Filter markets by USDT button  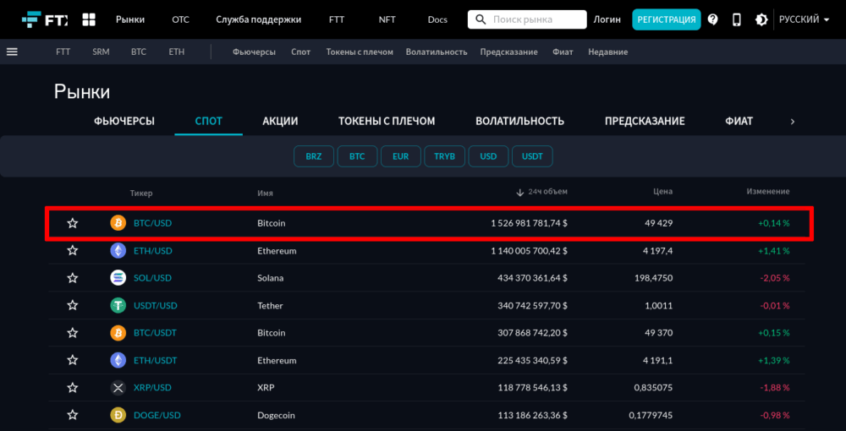pos(532,156)
